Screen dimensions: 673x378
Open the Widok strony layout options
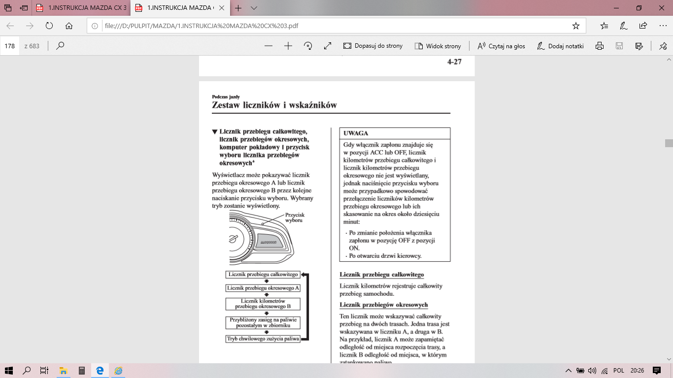437,46
